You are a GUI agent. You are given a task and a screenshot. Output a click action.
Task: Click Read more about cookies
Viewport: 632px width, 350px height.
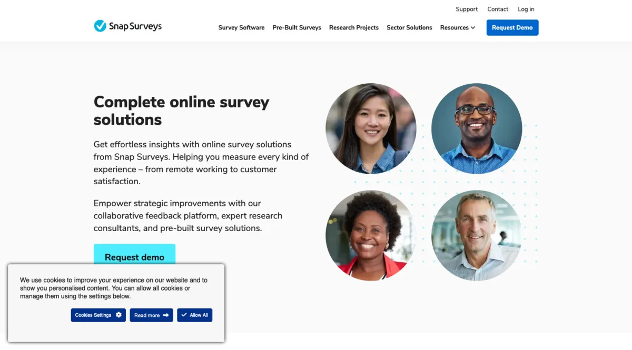click(151, 315)
